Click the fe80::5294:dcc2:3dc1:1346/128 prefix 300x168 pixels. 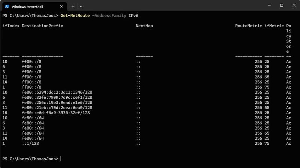[57, 92]
